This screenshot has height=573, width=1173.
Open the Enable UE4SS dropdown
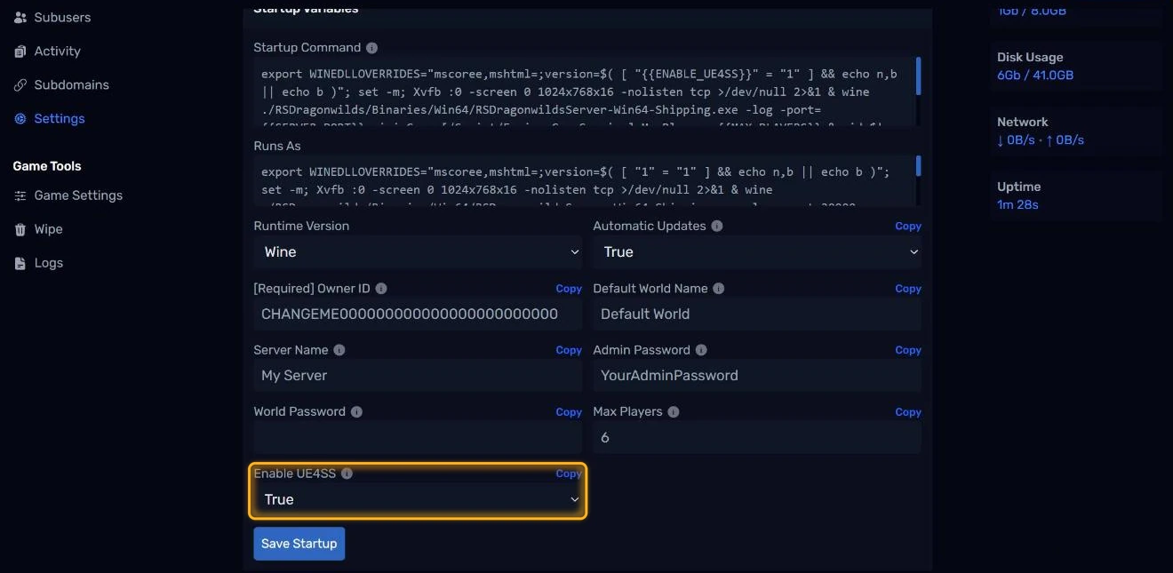418,499
